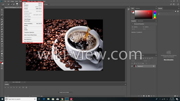
Task: Select the Blur tool
Action: pyautogui.click(x=2, y=39)
